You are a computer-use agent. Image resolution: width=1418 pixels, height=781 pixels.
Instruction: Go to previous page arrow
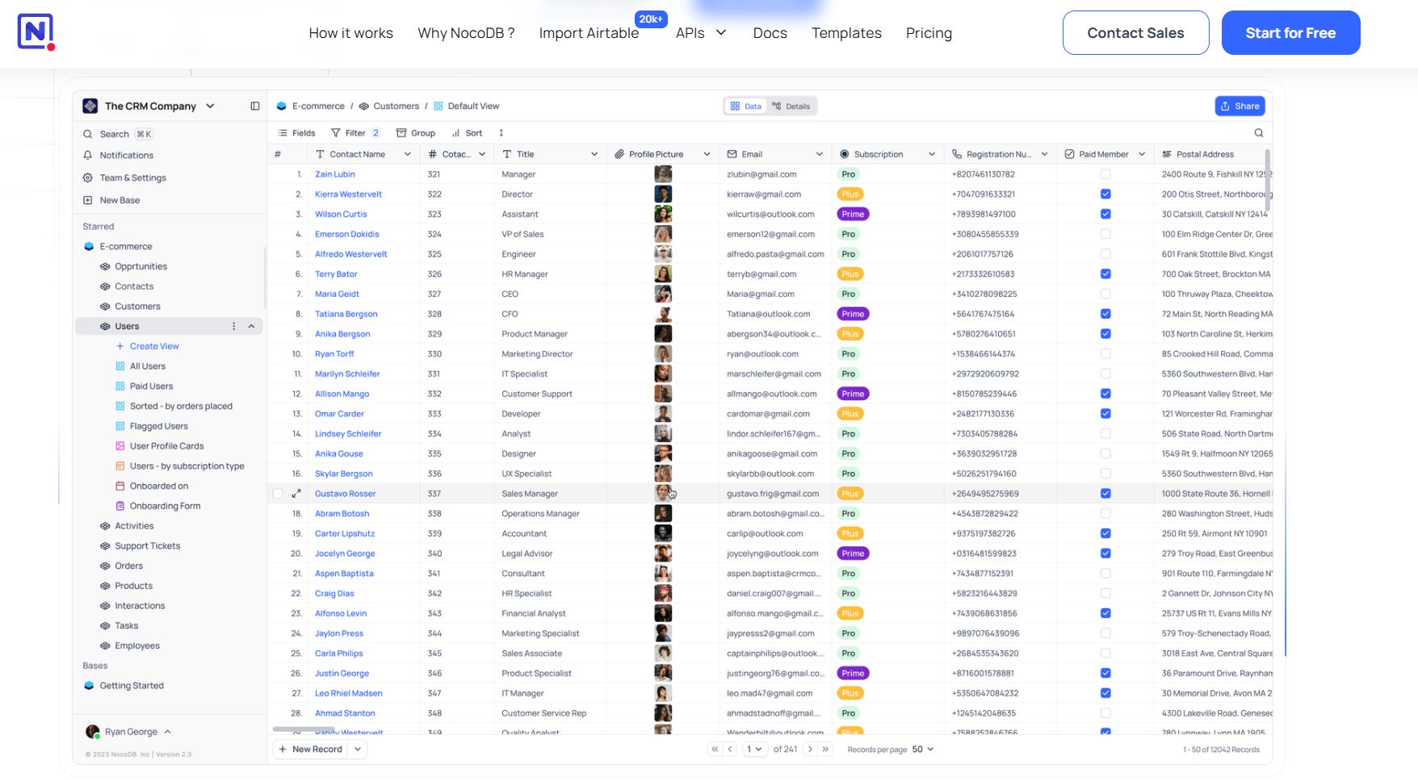730,750
